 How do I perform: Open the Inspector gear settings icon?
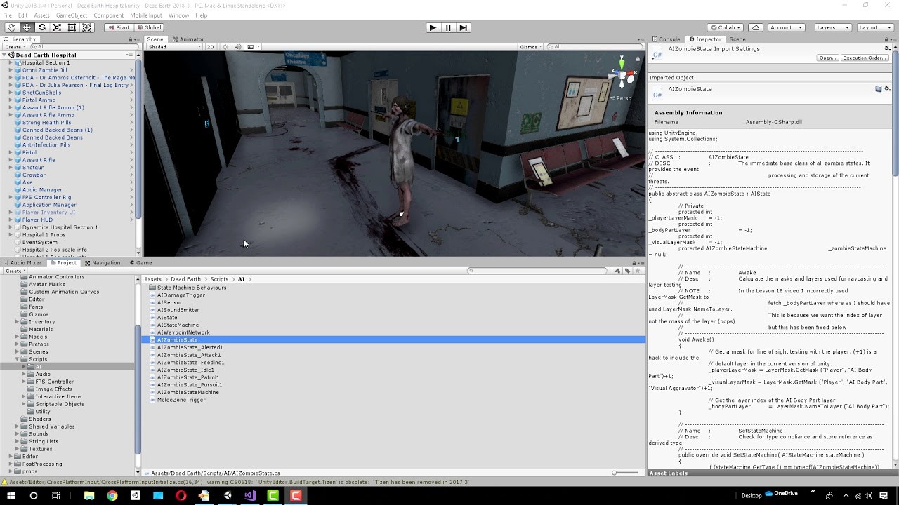click(888, 49)
